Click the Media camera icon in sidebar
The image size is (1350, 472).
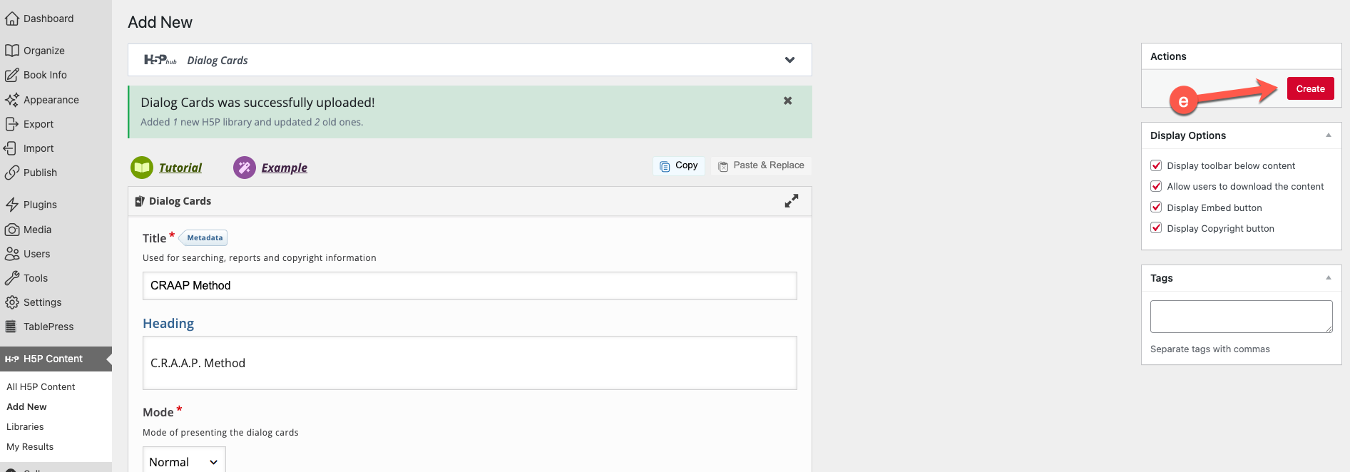[12, 230]
